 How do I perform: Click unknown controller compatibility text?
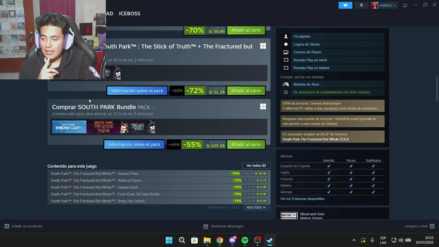(332, 92)
